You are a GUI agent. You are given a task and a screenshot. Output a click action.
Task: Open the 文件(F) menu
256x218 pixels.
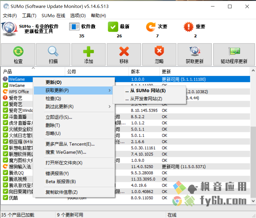10,16
